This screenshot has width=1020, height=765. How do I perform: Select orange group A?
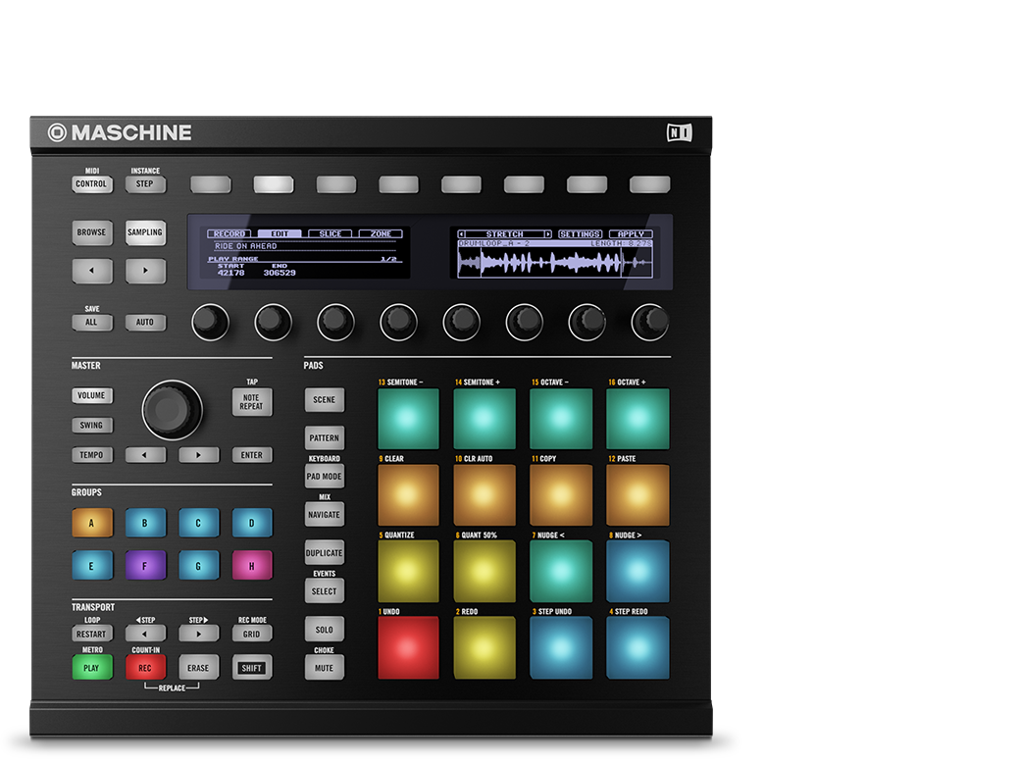92,523
